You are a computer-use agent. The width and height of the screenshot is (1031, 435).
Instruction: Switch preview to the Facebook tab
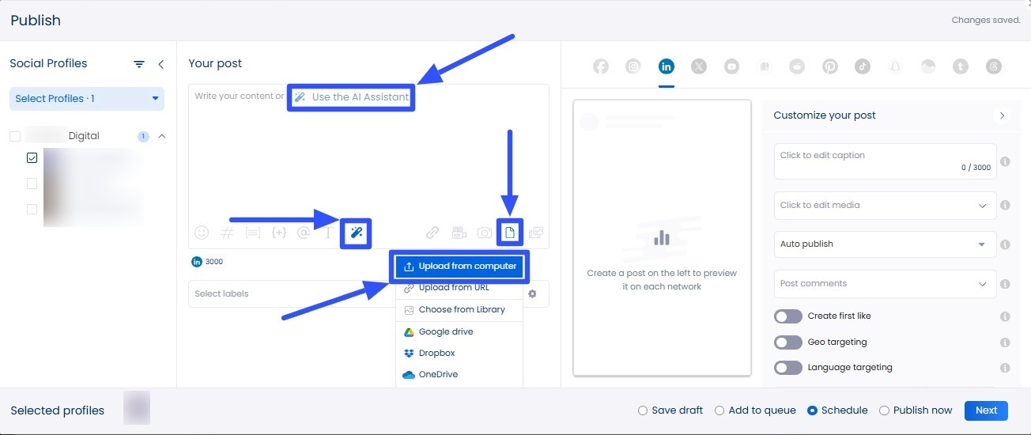(601, 66)
